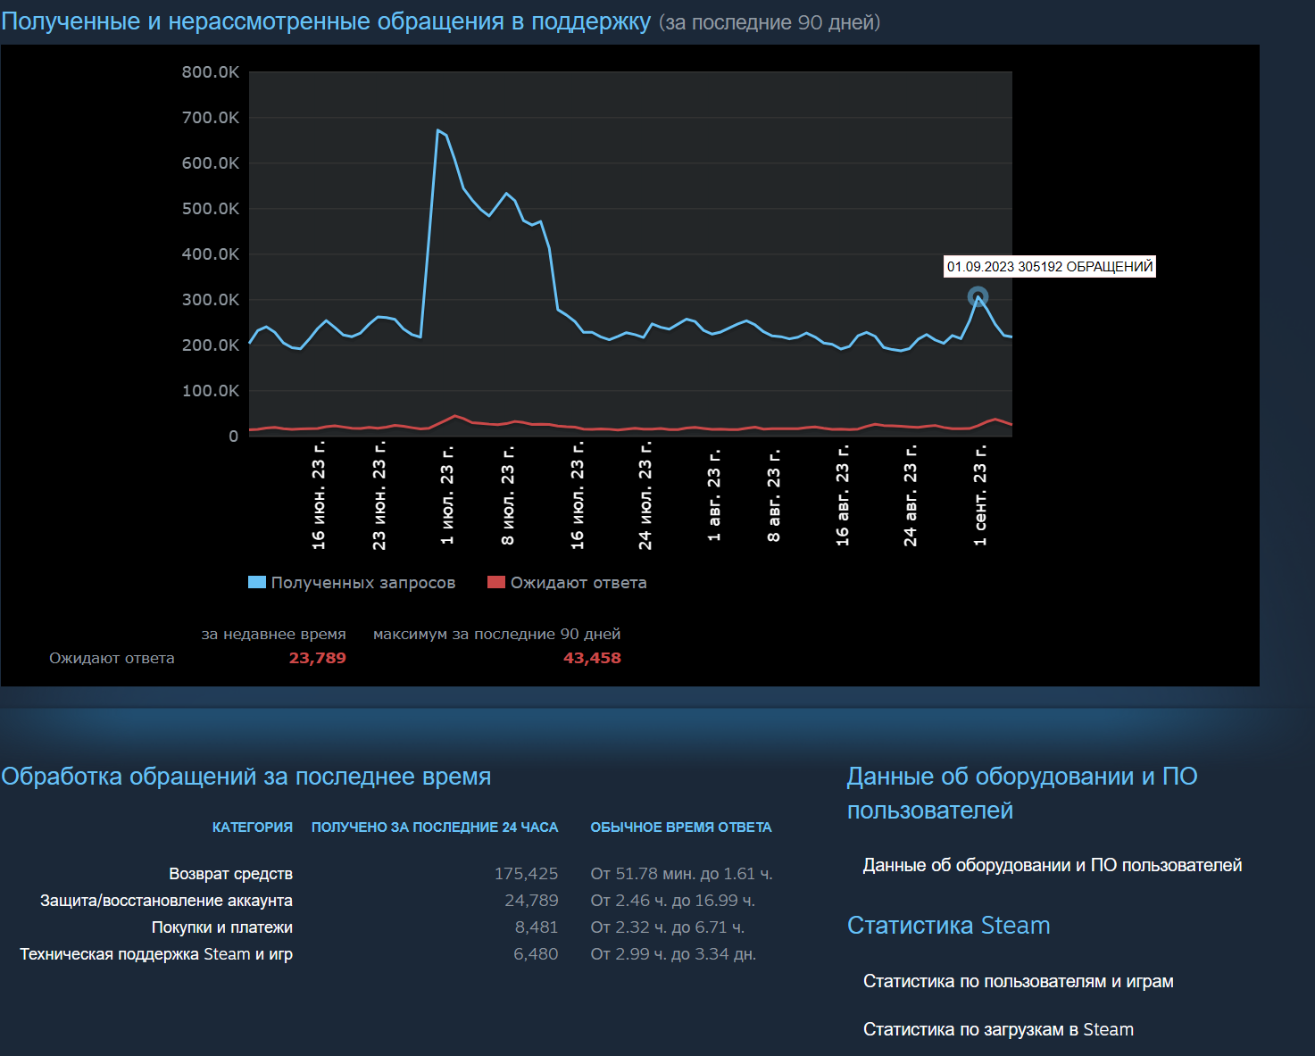Click the '24 июл. 23 г.' axis label
The height and width of the screenshot is (1056, 1315).
click(x=645, y=495)
